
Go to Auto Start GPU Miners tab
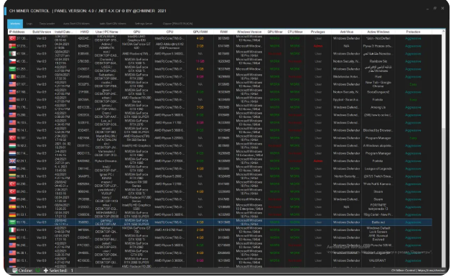tap(113, 24)
